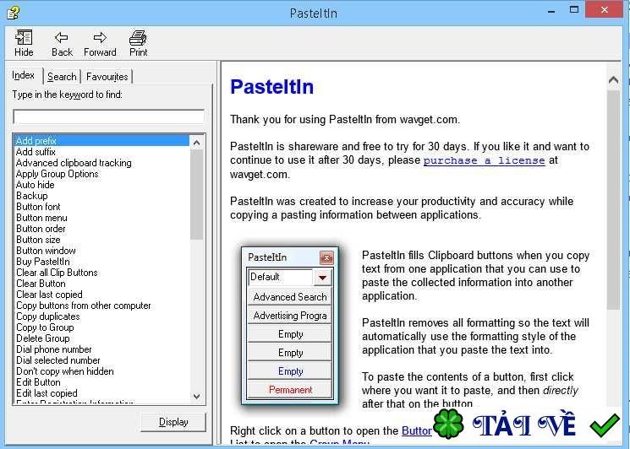Switch to the Index tab
This screenshot has height=449, width=630.
(24, 75)
